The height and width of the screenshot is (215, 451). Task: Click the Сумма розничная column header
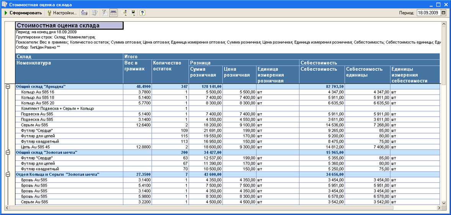tap(205, 75)
